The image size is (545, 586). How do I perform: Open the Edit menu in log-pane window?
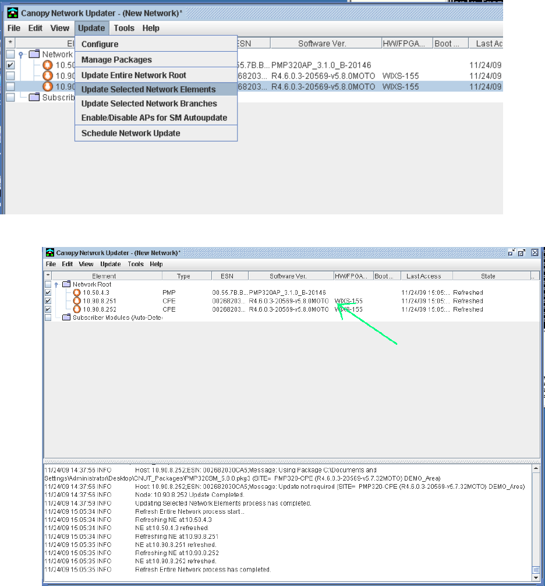(67, 264)
